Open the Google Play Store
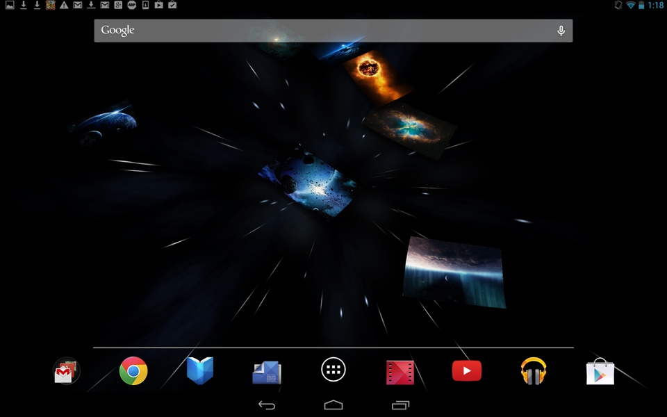The image size is (667, 417). pos(600,371)
